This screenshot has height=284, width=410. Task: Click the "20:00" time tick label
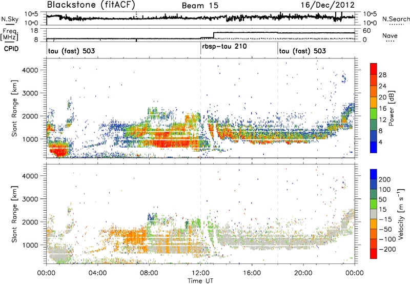pyautogui.click(x=303, y=273)
